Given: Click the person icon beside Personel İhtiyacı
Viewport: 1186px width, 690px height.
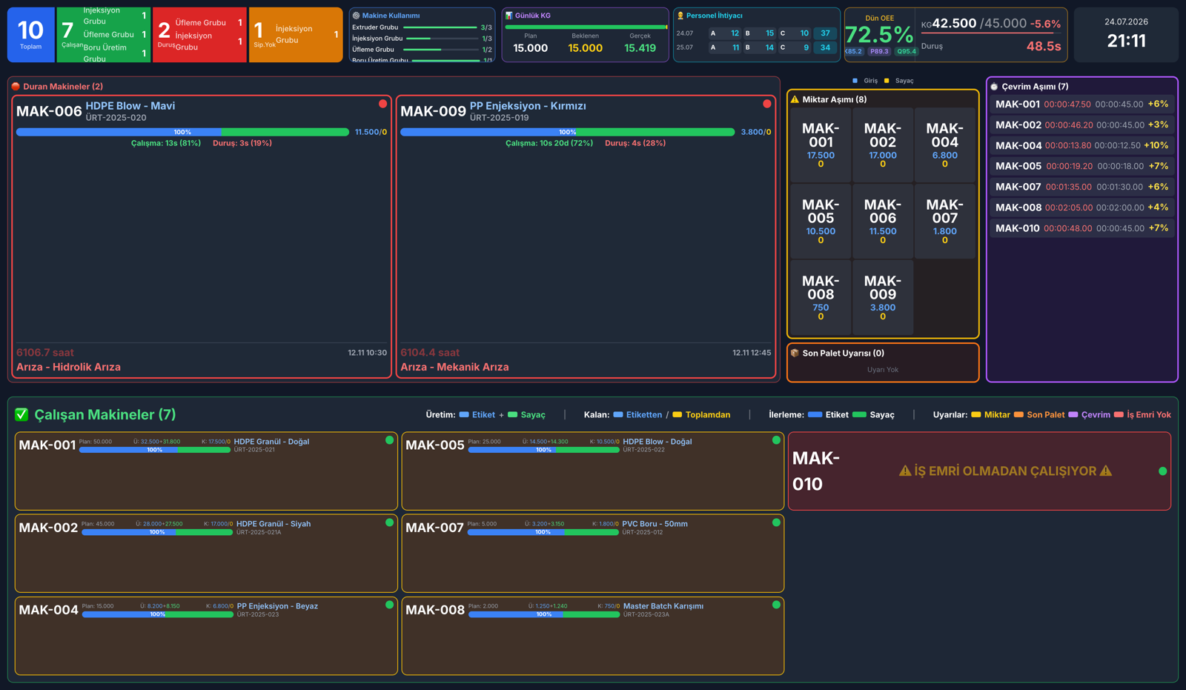Looking at the screenshot, I should pyautogui.click(x=680, y=16).
